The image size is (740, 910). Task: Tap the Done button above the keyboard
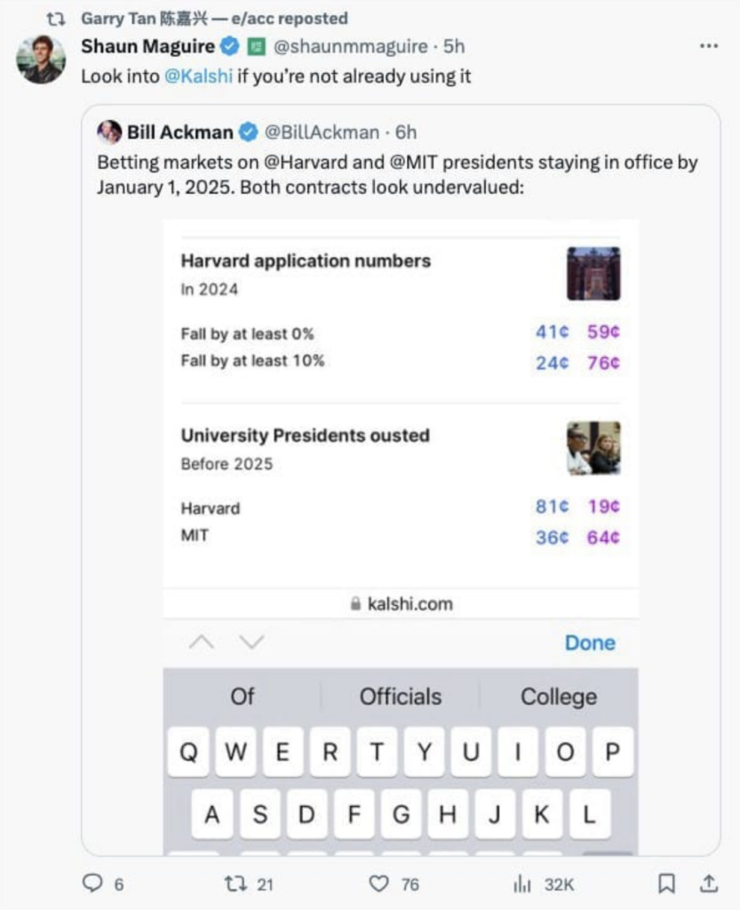(x=590, y=642)
